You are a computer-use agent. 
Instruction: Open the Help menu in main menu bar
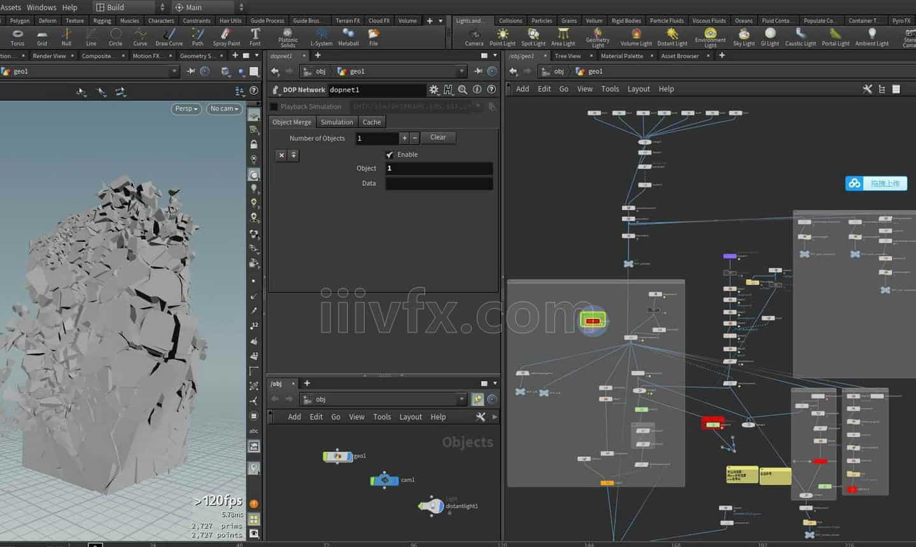tap(69, 7)
